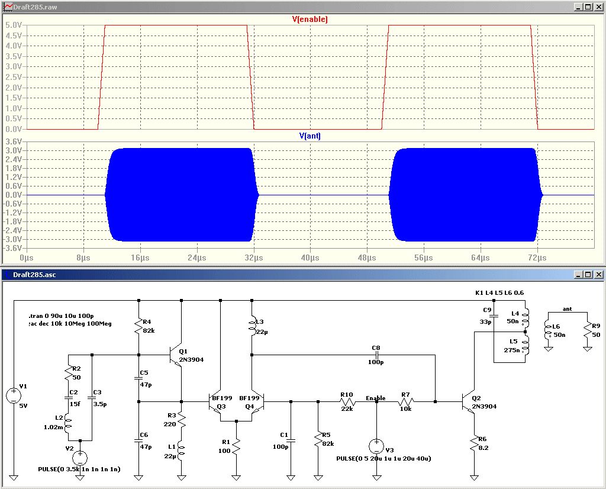Click the V3 pulse voltage source symbol
The image size is (606, 489).
376,446
